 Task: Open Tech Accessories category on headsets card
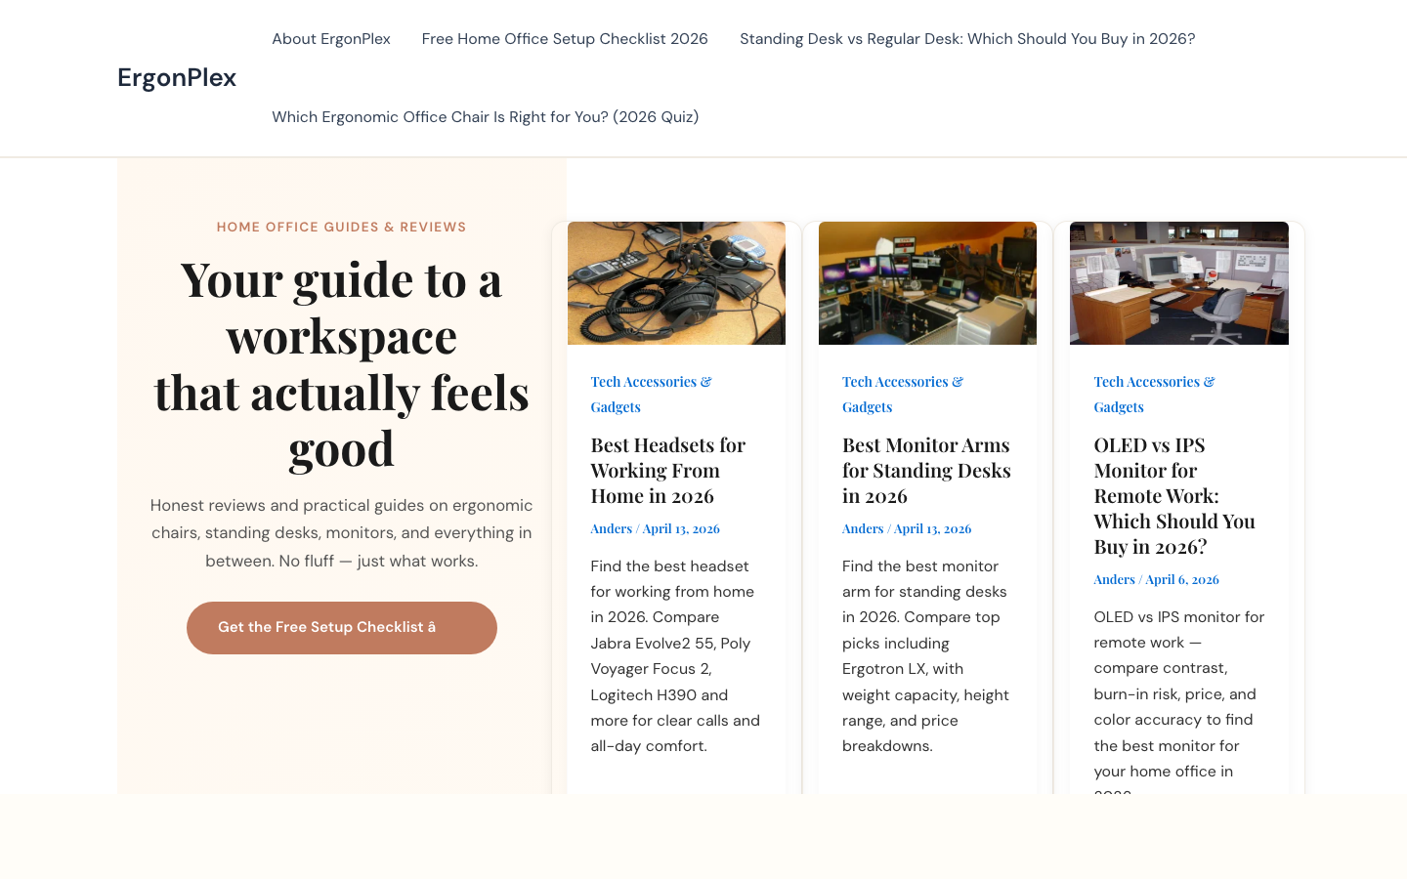pyautogui.click(x=651, y=382)
